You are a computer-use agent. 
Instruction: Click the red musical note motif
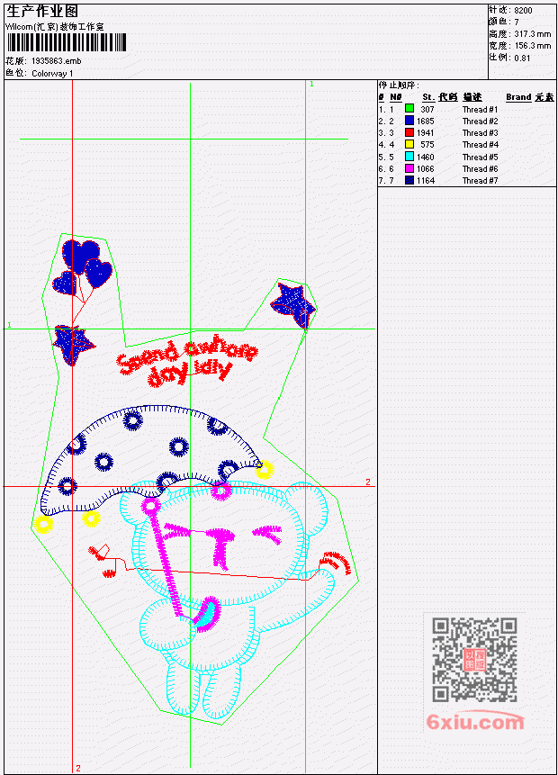click(107, 560)
